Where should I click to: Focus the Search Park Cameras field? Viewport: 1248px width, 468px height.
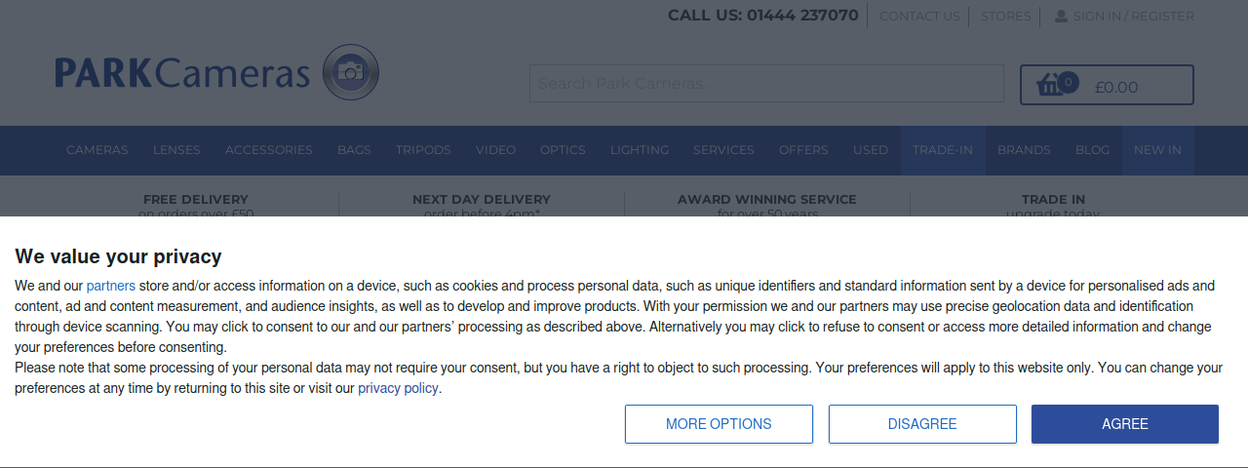click(765, 84)
